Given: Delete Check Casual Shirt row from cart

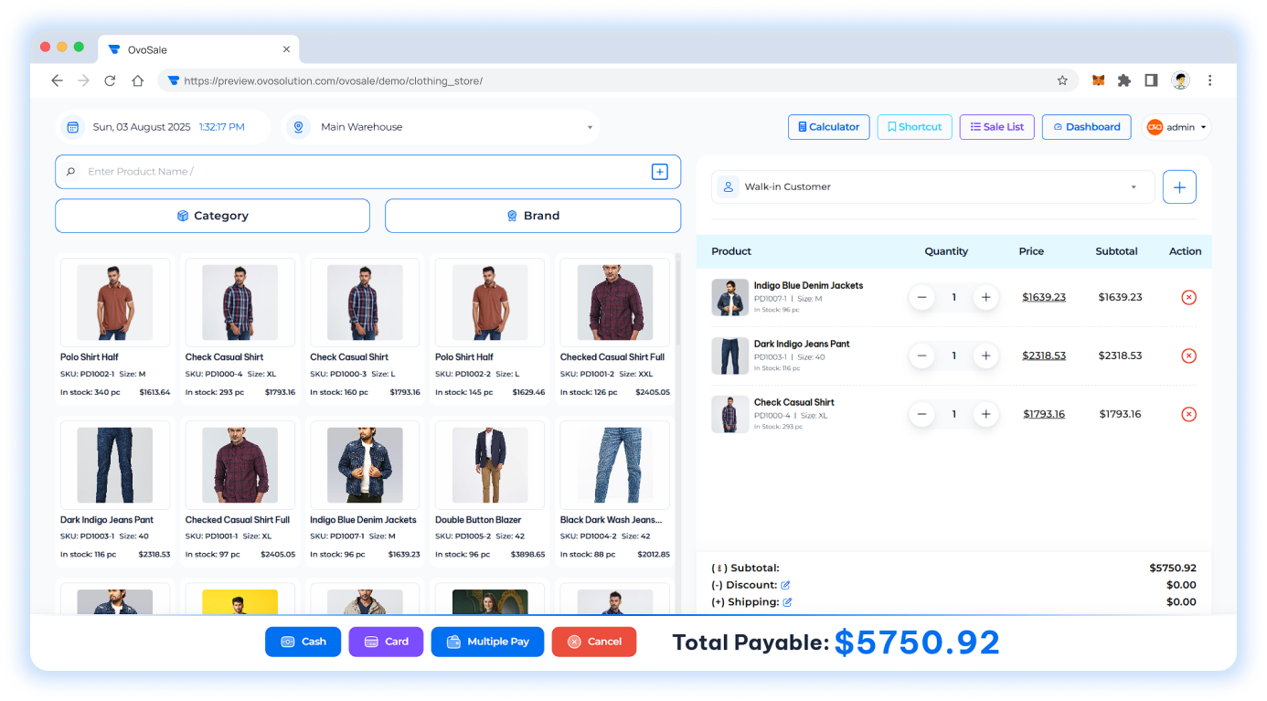Looking at the screenshot, I should coord(1188,414).
